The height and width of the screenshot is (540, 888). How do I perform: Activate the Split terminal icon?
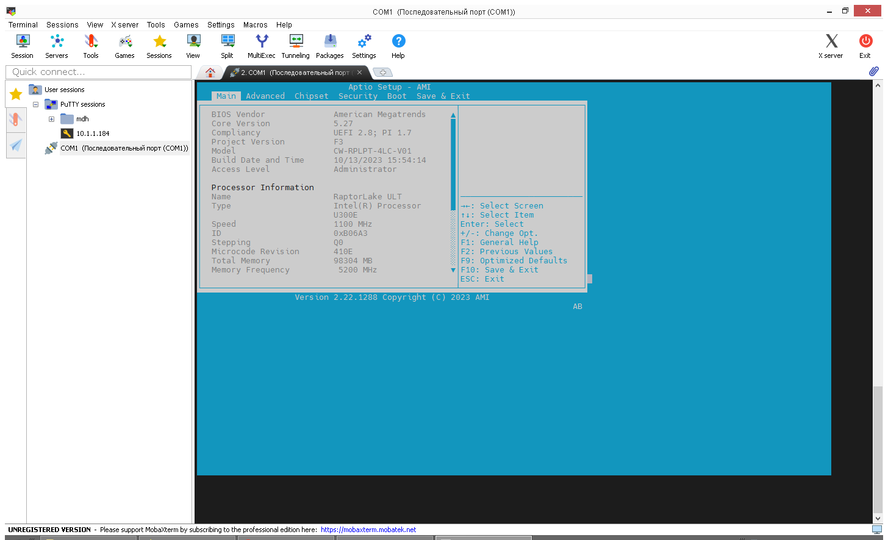[227, 46]
